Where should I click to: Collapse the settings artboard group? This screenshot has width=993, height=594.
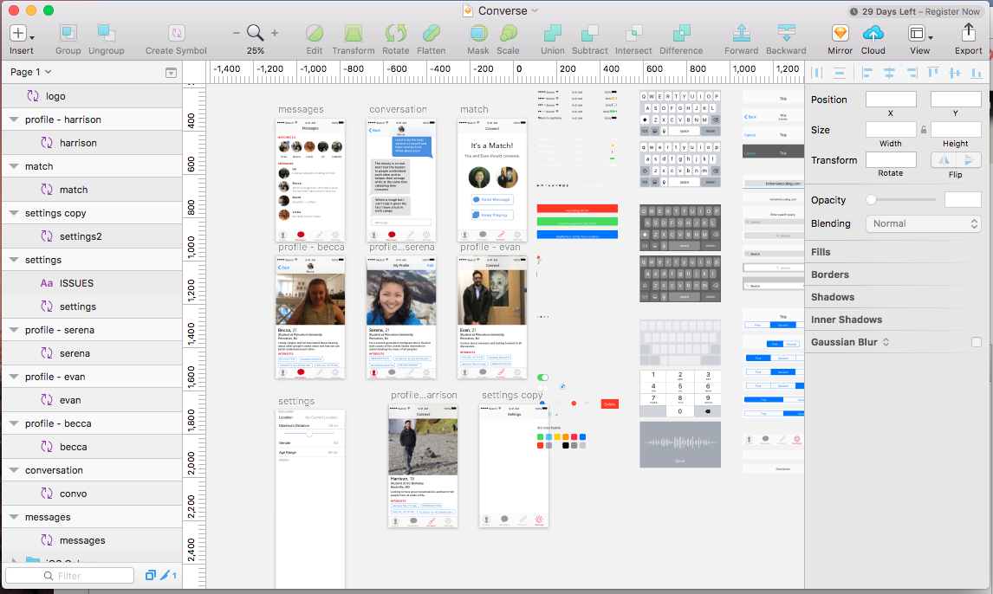tap(13, 260)
